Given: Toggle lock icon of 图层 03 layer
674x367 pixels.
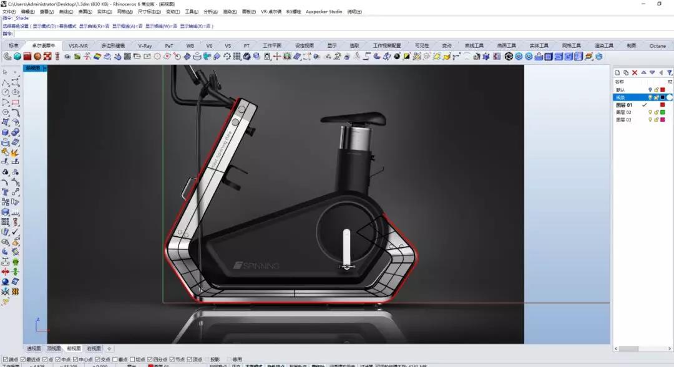Looking at the screenshot, I should (657, 120).
